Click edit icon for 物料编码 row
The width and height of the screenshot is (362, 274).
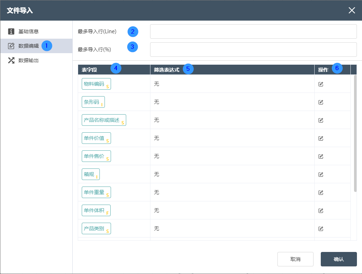321,84
